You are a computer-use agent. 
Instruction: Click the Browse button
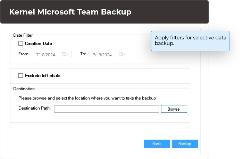[174, 109]
